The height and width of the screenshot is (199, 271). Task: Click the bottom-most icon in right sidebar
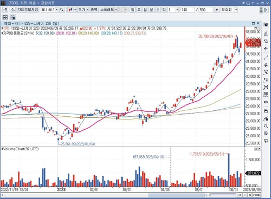click(266, 141)
